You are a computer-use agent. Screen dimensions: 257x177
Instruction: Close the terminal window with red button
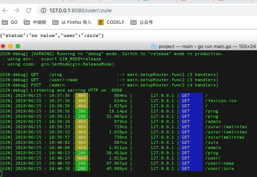3,46
